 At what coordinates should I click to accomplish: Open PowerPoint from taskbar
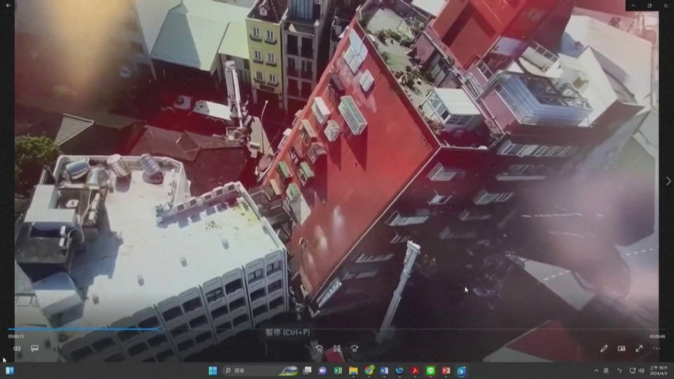click(x=446, y=371)
